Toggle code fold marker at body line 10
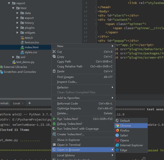This screenshot has width=164, height=160. click(x=96, y=11)
